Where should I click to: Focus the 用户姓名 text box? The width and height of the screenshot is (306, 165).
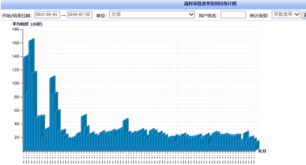pyautogui.click(x=233, y=14)
